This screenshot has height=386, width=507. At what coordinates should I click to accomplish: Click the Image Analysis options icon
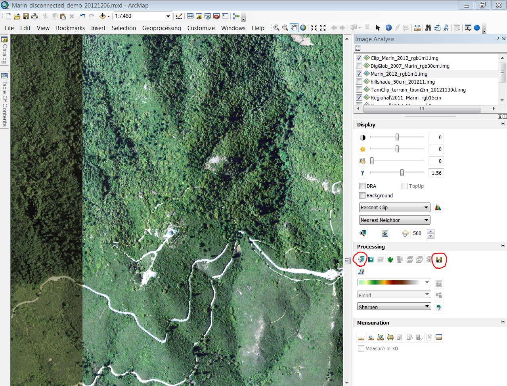358,48
